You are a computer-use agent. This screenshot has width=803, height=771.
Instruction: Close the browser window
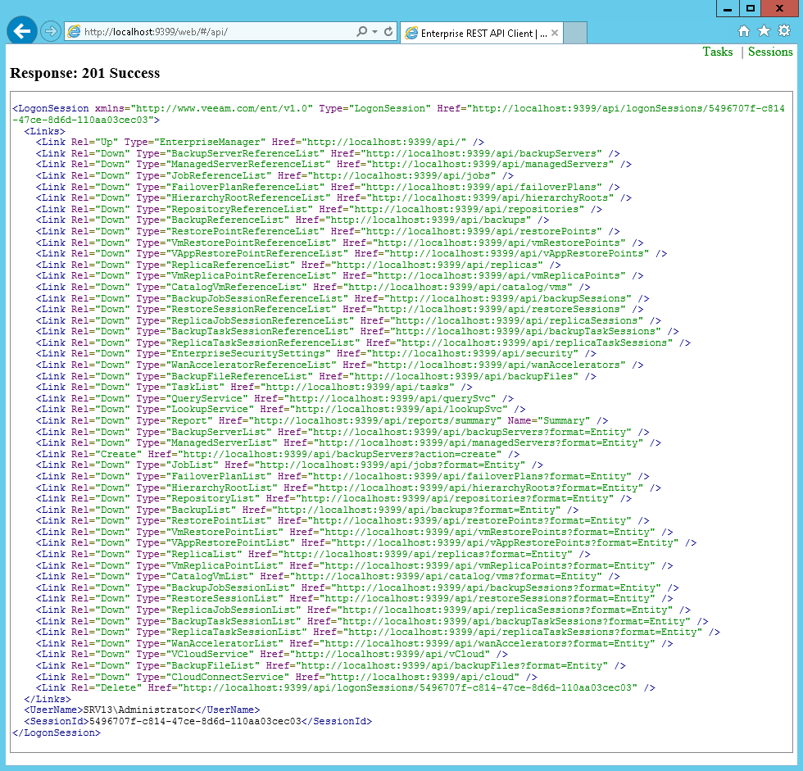point(779,9)
